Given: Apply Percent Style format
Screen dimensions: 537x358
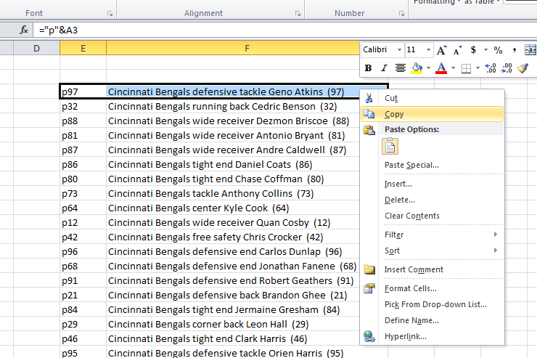Looking at the screenshot, I should (x=498, y=50).
